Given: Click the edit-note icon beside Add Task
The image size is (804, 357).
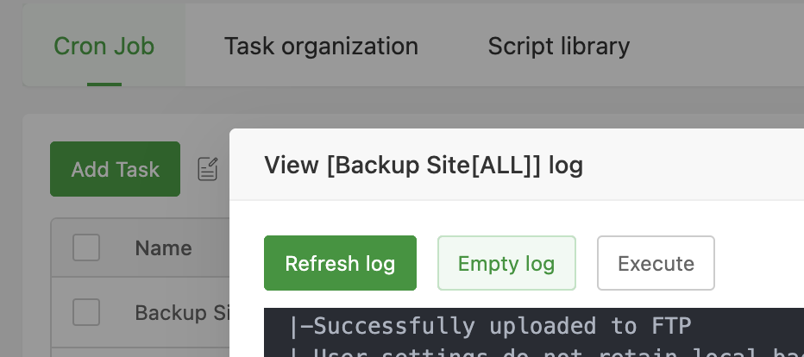Looking at the screenshot, I should coord(208,169).
